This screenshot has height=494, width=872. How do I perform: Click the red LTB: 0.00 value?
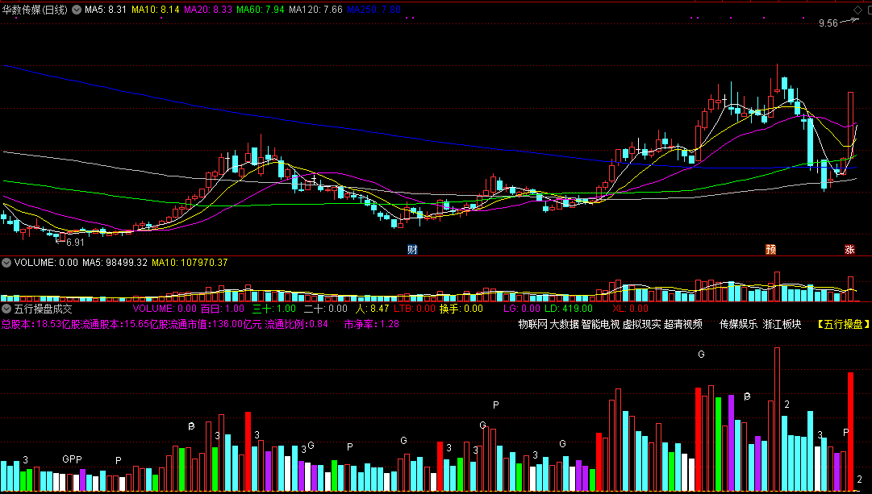pos(415,309)
